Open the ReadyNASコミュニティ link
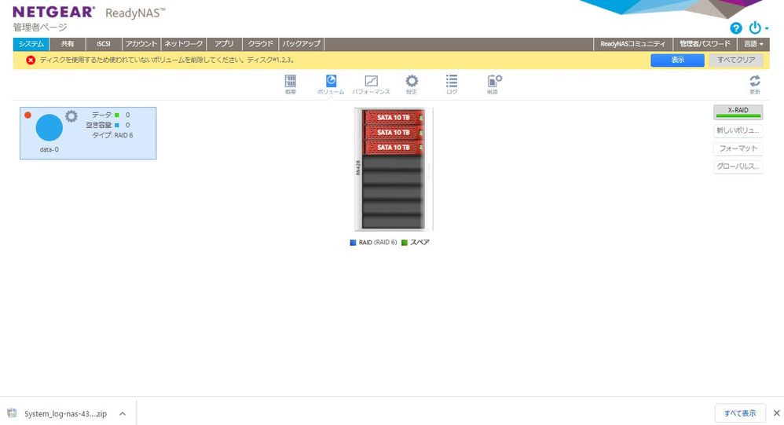 coord(633,44)
